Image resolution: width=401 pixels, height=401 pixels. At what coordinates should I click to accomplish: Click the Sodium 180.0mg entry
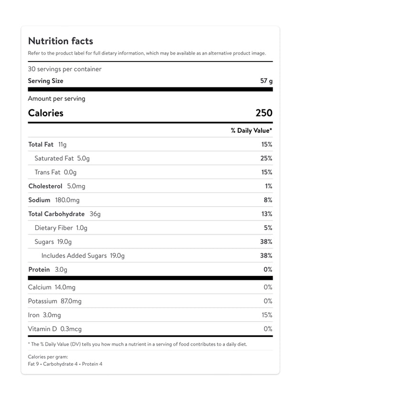click(54, 200)
